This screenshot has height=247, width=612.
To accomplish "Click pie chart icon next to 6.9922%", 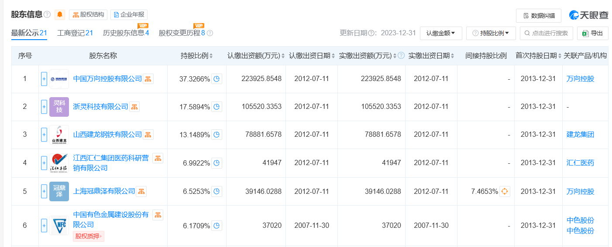I will click(217, 163).
